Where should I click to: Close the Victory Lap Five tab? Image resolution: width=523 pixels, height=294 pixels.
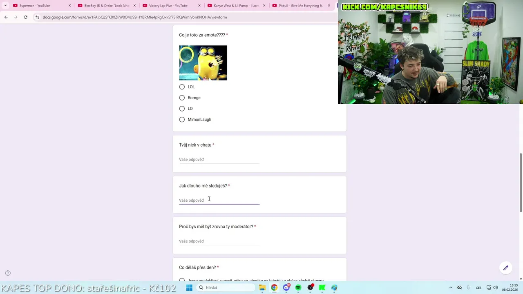tap(199, 6)
